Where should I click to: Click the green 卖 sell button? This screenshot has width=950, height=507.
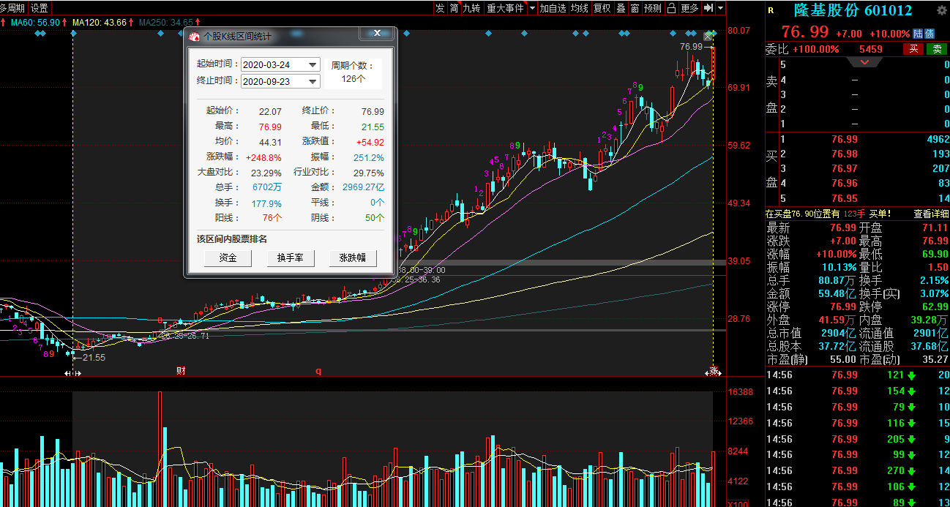936,49
